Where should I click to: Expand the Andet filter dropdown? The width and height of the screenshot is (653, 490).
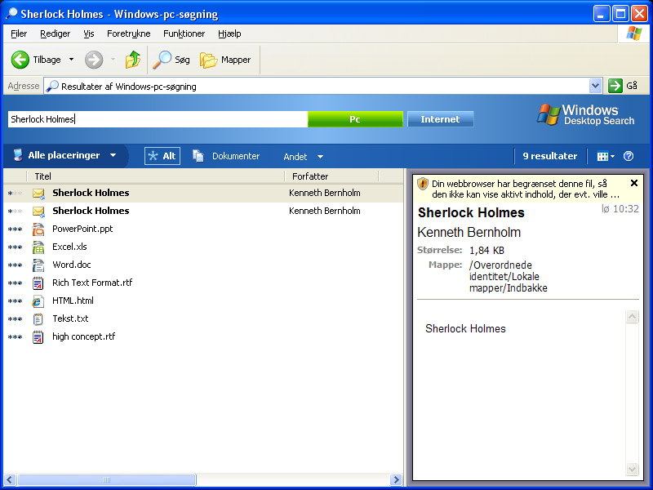point(320,157)
